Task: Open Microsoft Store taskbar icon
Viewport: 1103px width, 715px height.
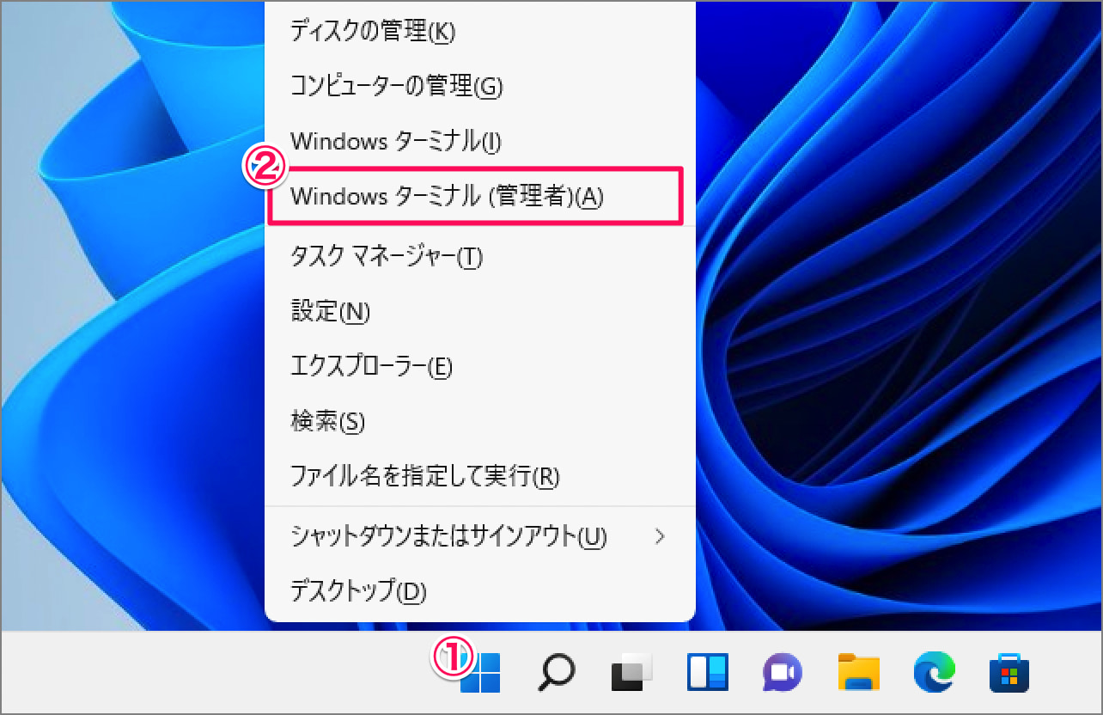Action: tap(1009, 672)
